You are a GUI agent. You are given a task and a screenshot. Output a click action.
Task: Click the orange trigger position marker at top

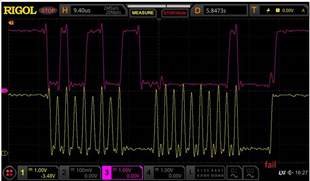pyautogui.click(x=158, y=20)
